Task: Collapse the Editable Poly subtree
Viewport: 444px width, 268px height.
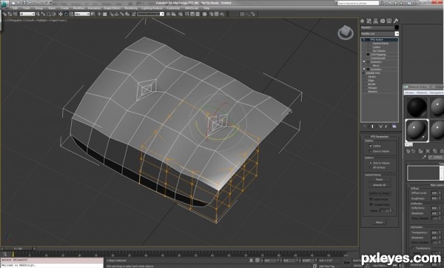Action: pos(364,73)
